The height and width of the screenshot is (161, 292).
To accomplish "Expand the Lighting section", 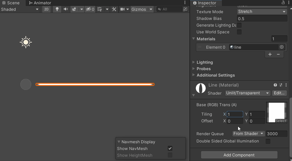I will [x=194, y=62].
